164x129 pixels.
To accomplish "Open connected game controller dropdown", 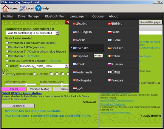I will click(57, 33).
